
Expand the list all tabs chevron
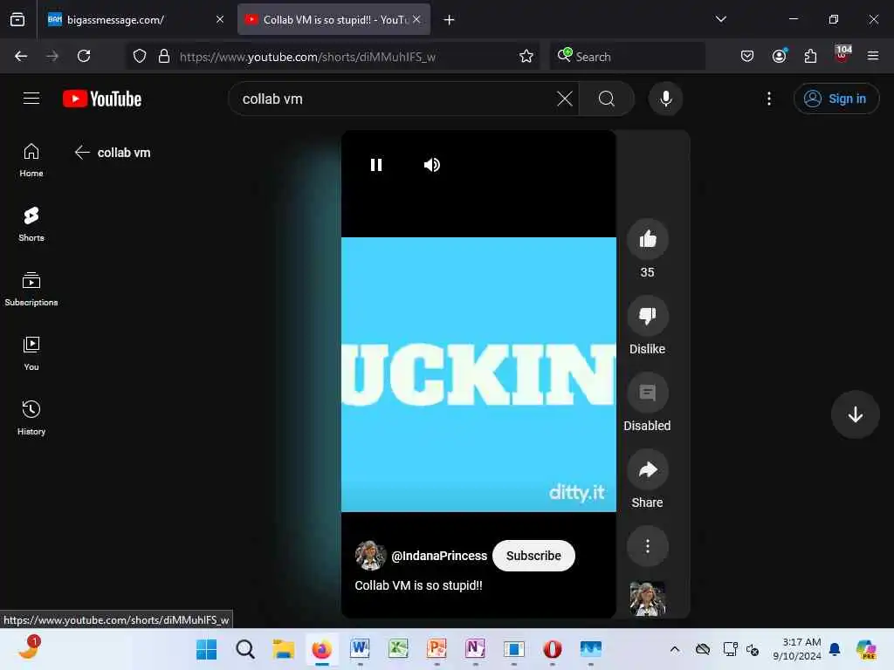(x=720, y=19)
